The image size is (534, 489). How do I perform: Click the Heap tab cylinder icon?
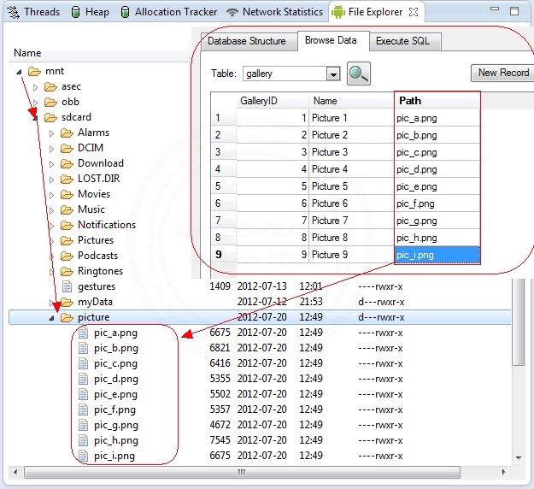pyautogui.click(x=76, y=12)
